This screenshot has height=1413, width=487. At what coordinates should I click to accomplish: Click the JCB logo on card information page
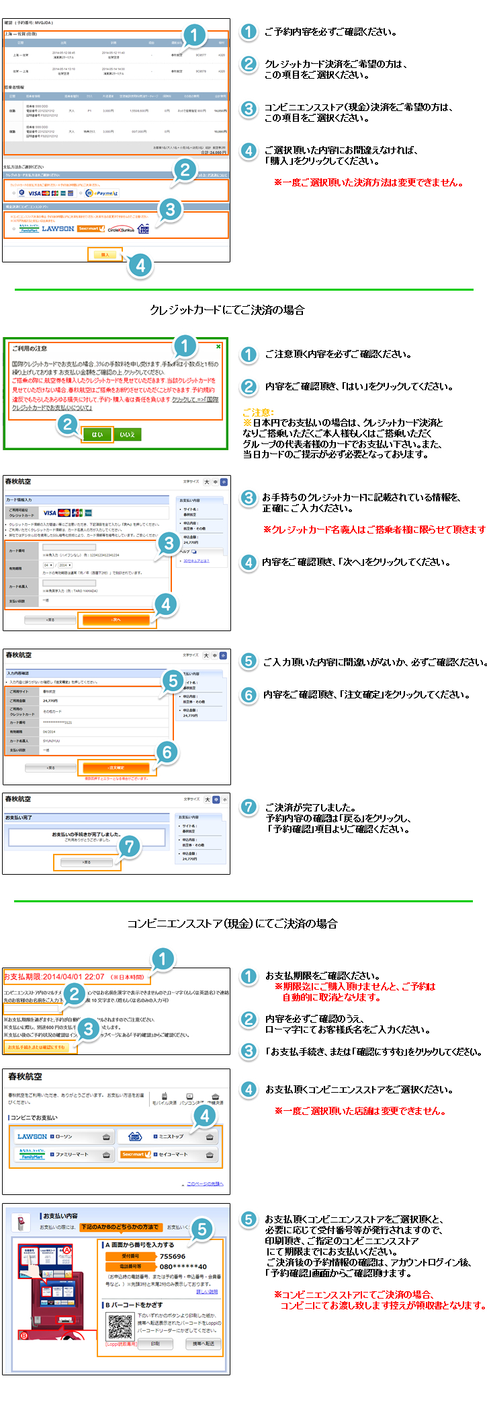coord(77,513)
